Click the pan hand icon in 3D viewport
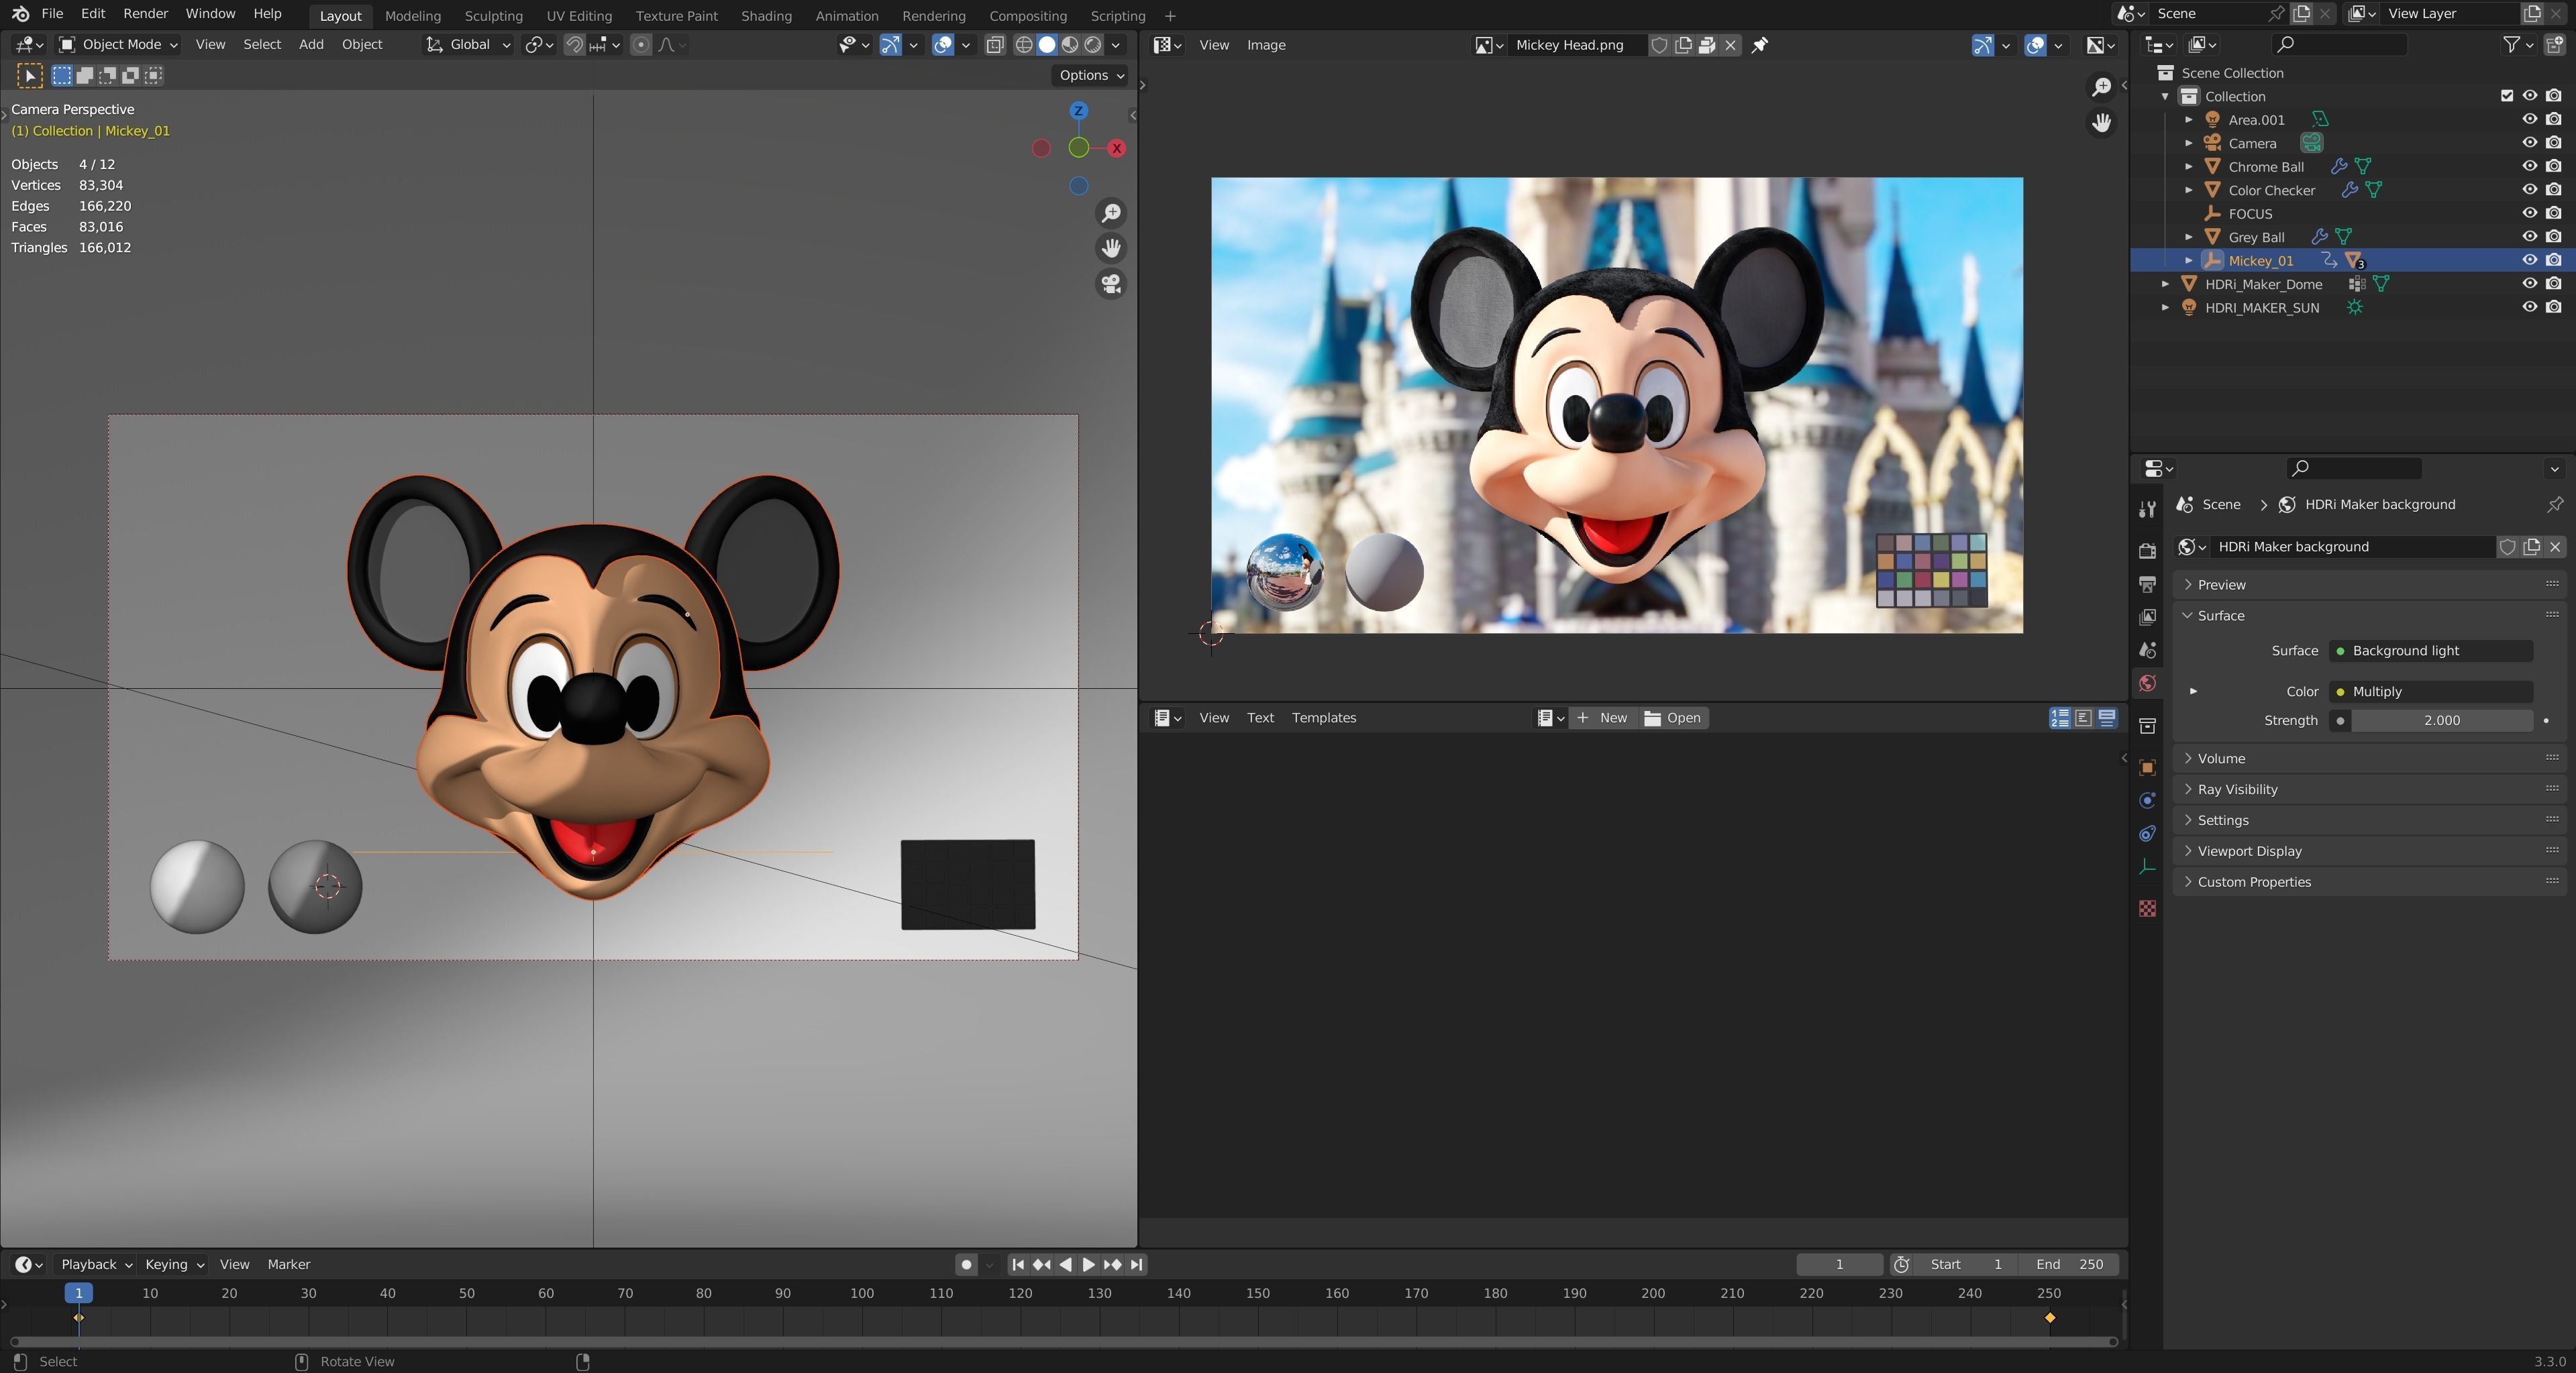The width and height of the screenshot is (2576, 1373). tap(1111, 248)
